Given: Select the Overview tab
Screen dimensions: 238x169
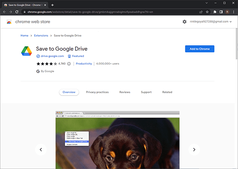Looking at the screenshot, I should point(69,92).
